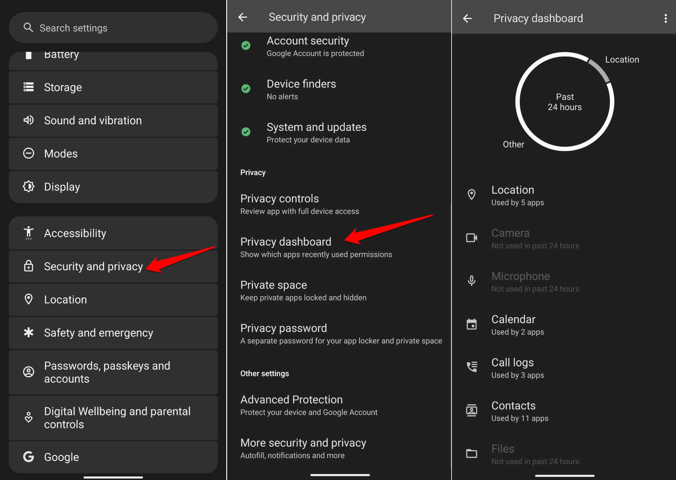Tap the Microphone icon

(472, 281)
